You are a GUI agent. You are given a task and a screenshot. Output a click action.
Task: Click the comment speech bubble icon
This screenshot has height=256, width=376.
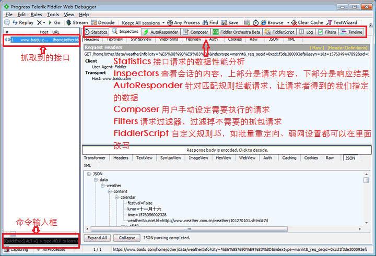(x=7, y=22)
